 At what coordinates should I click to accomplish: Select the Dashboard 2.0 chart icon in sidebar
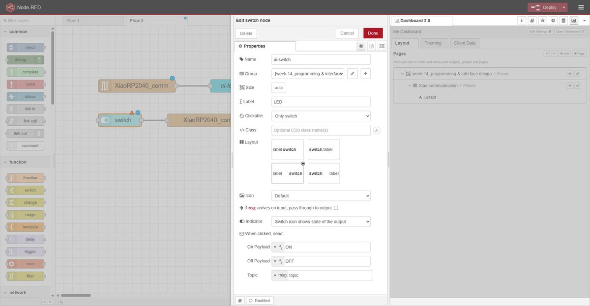pyautogui.click(x=574, y=21)
